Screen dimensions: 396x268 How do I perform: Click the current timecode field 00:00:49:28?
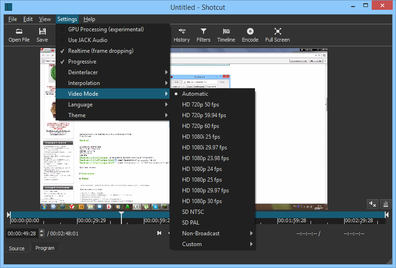pos(22,233)
